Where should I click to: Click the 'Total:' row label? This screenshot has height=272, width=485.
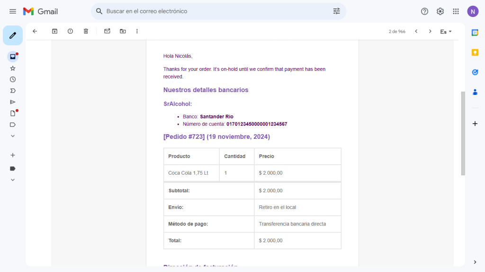[x=175, y=240]
